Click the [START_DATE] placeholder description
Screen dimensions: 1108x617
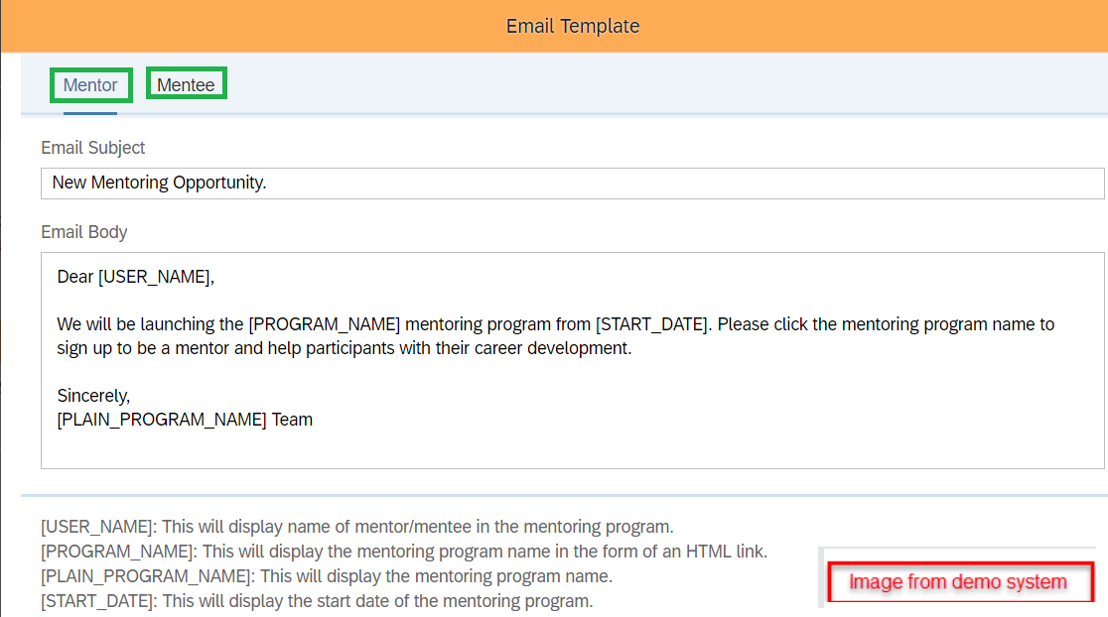point(317,601)
